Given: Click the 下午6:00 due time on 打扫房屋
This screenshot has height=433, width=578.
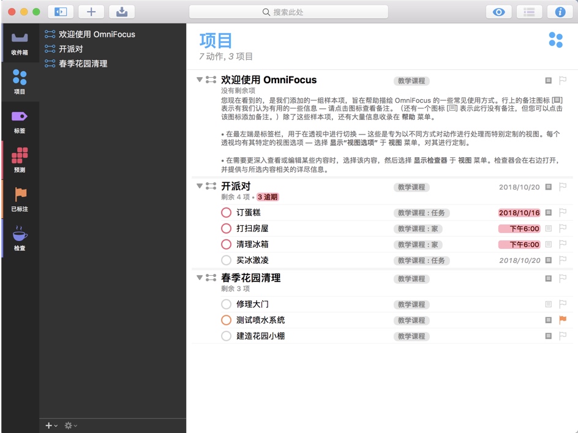Looking at the screenshot, I should (x=519, y=229).
